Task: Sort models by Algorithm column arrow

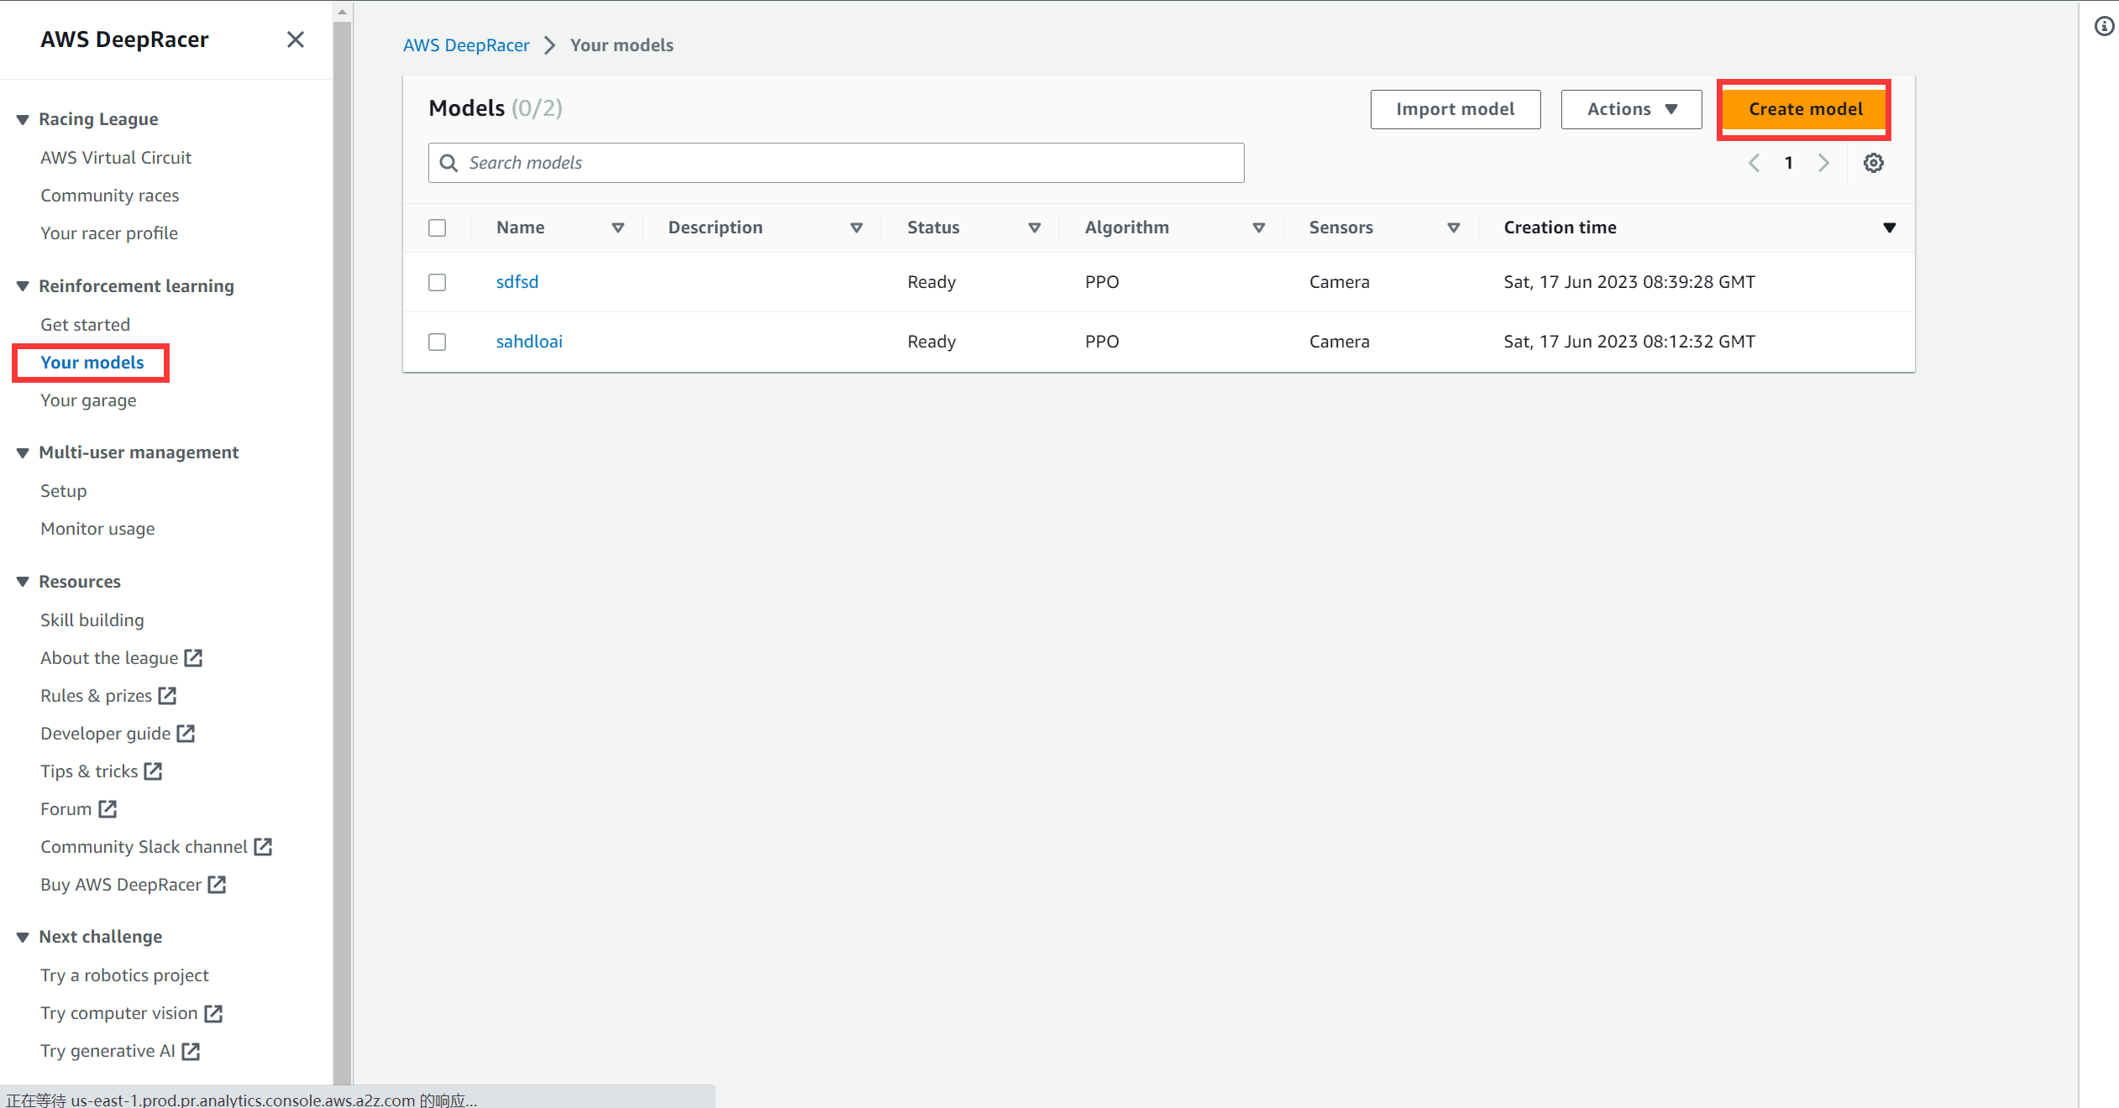Action: (x=1259, y=228)
